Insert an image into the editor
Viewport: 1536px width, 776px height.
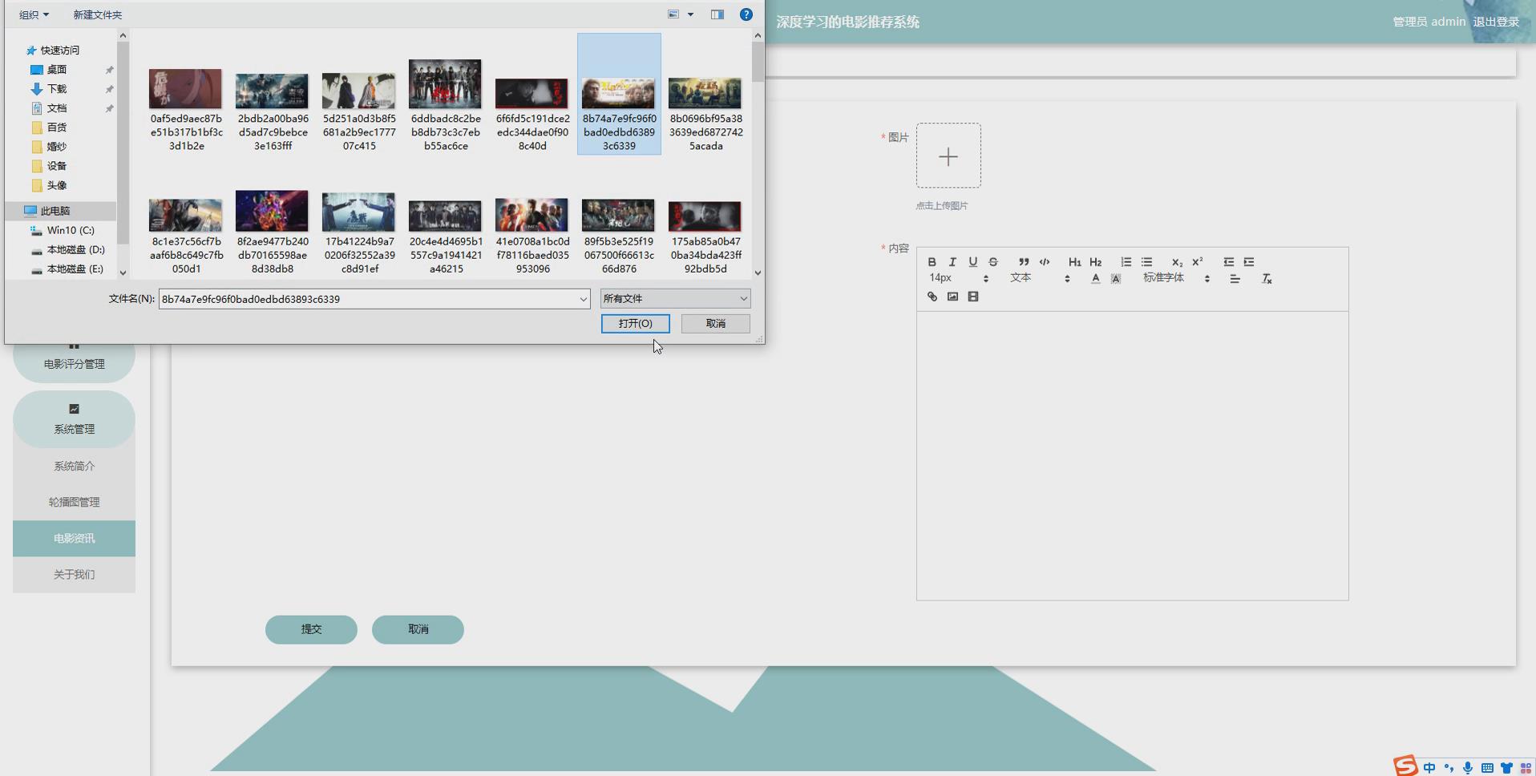tap(952, 297)
